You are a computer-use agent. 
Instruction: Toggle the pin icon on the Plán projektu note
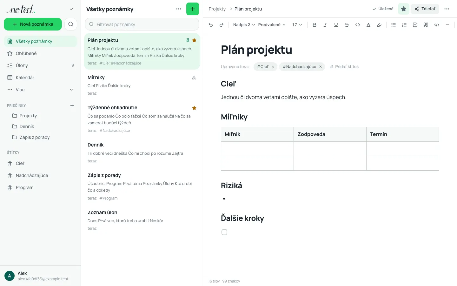point(188,40)
